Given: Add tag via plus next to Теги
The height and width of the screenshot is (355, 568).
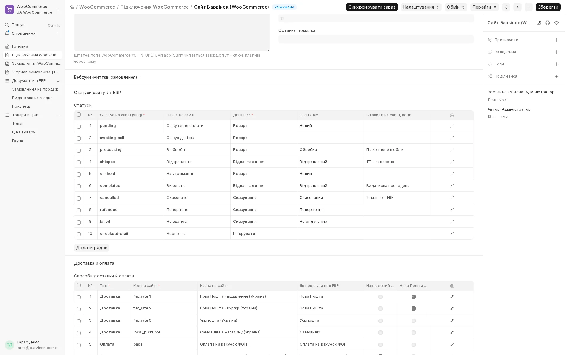Looking at the screenshot, I should 556,64.
